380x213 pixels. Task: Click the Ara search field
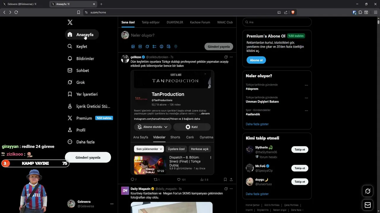click(x=277, y=22)
